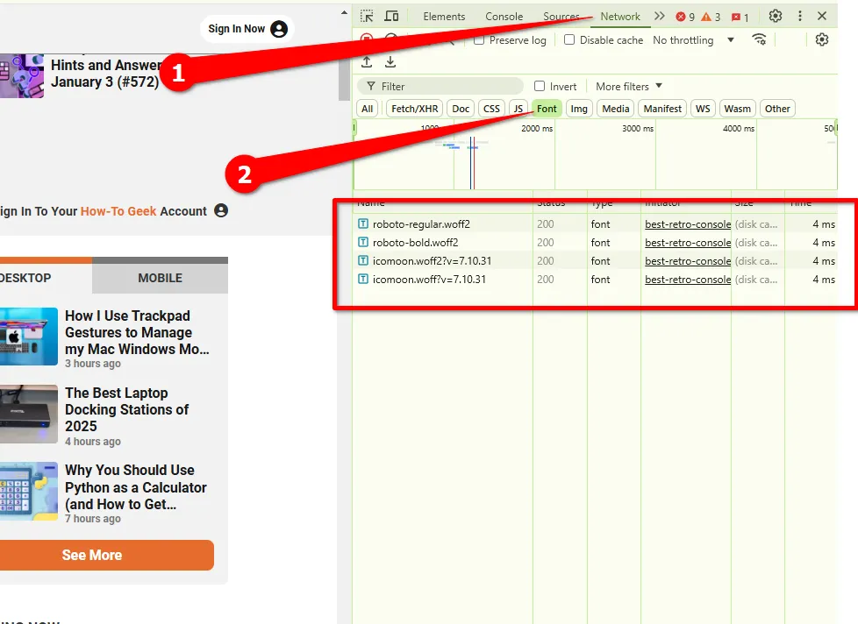Open network conditions Wi-Fi icon

pos(759,39)
